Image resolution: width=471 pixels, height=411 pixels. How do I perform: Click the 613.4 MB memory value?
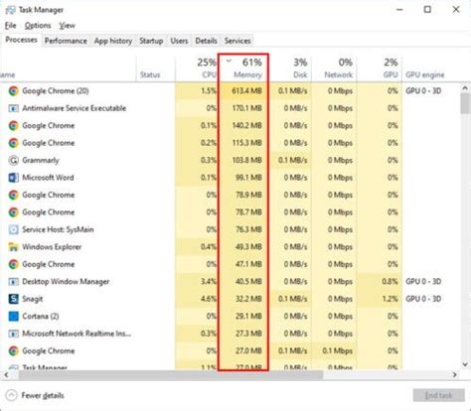[x=246, y=91]
